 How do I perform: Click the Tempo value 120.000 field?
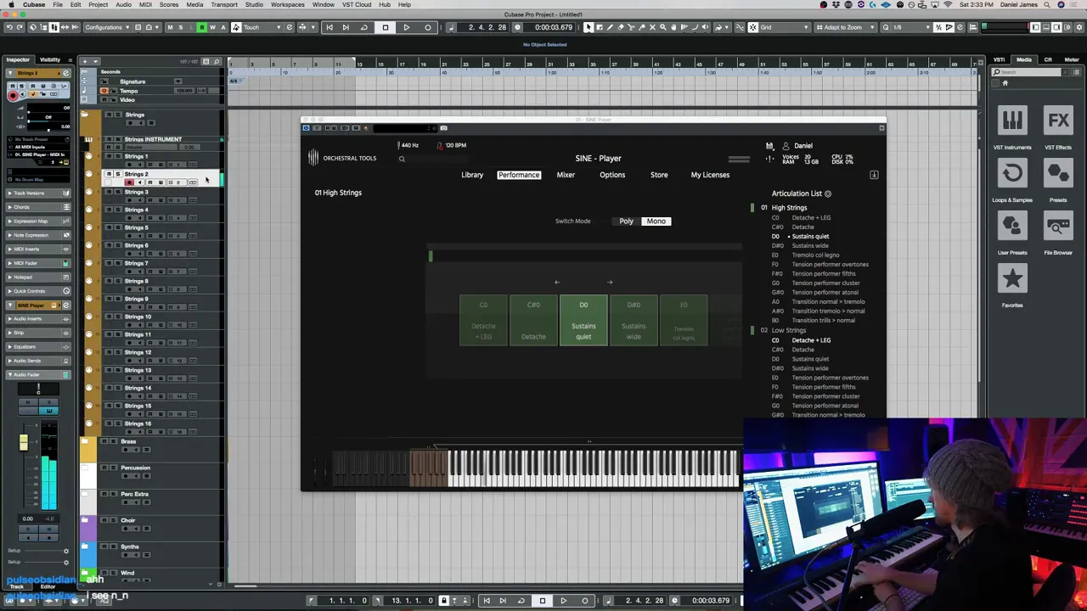click(x=184, y=91)
